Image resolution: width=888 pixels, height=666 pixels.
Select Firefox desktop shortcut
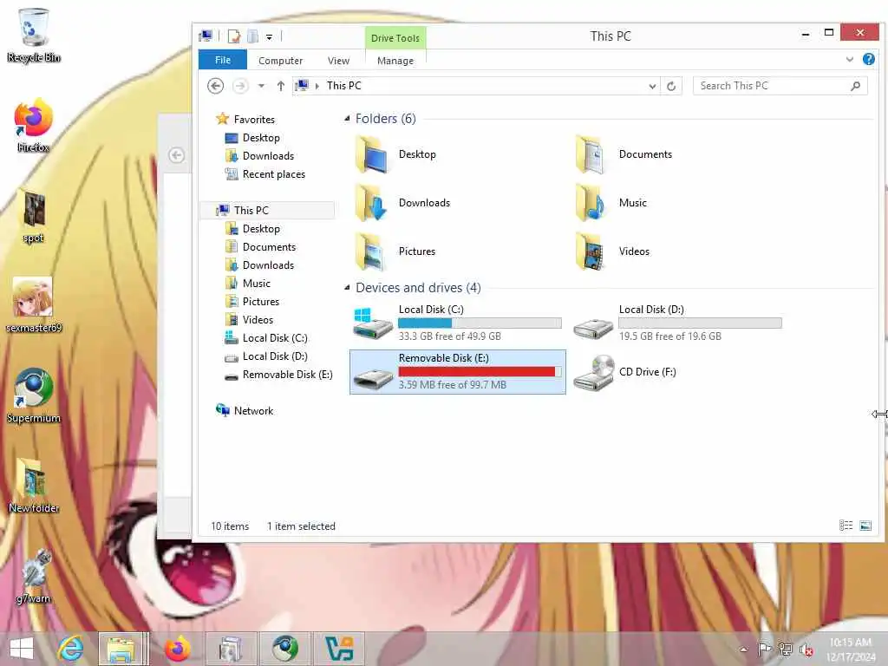click(x=34, y=126)
